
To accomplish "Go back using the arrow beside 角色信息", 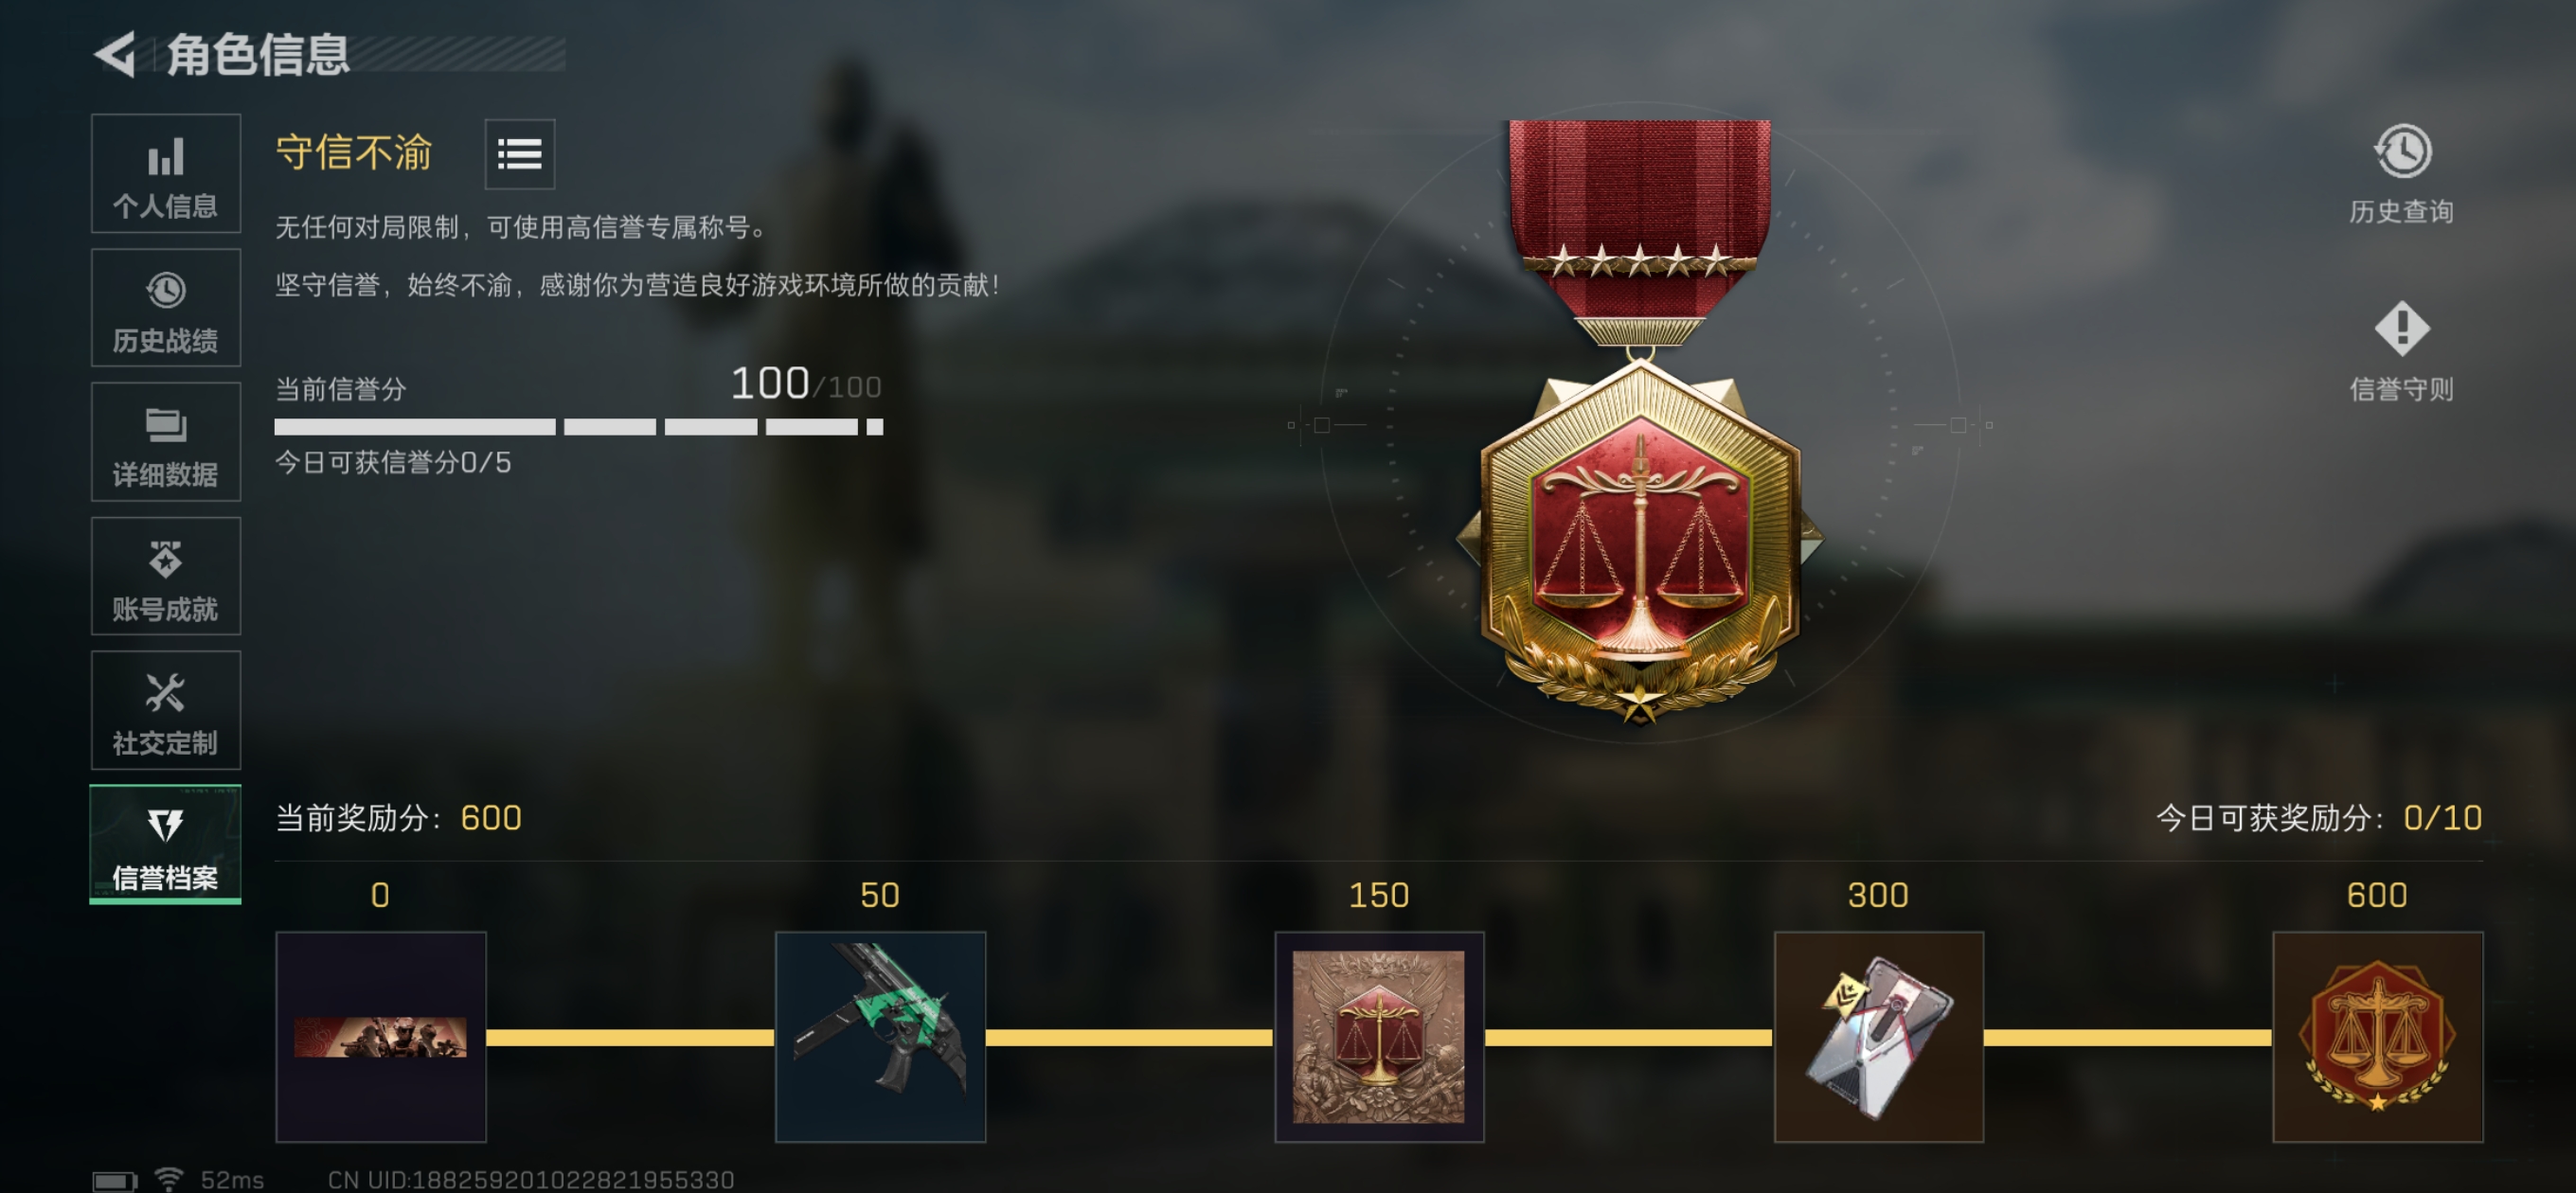I will pos(116,54).
